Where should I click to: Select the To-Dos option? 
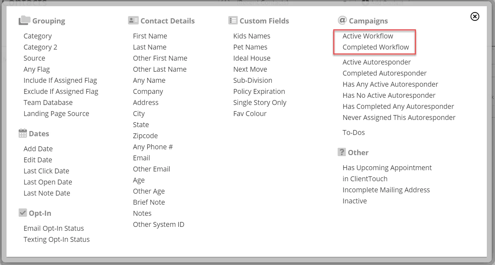pos(354,133)
